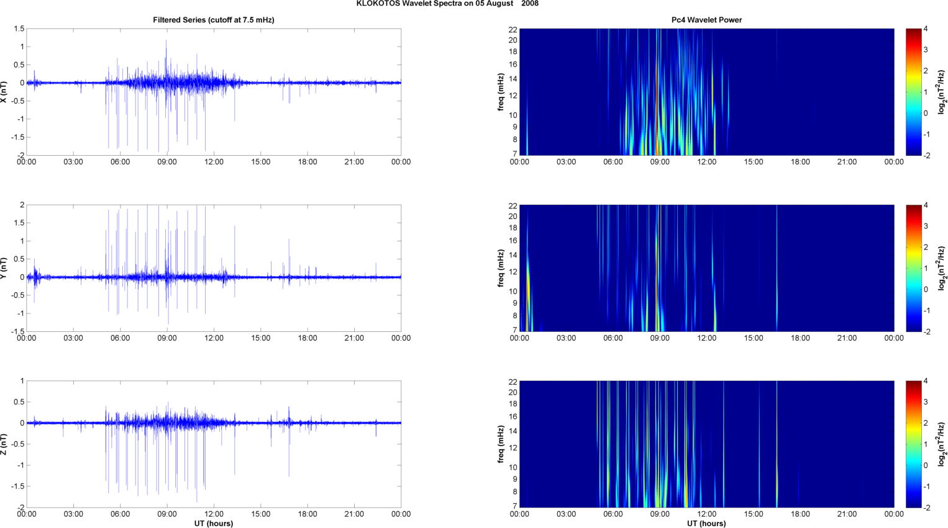This screenshot has width=948, height=528.
Task: Click the middle spectrogram's colorbar
Action: (913, 268)
